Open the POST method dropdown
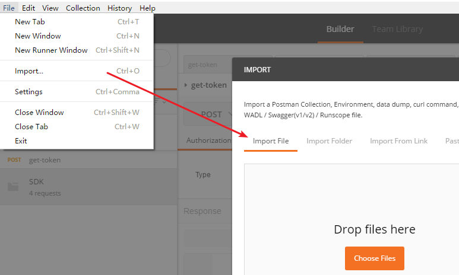This screenshot has height=275, width=459. [208, 114]
